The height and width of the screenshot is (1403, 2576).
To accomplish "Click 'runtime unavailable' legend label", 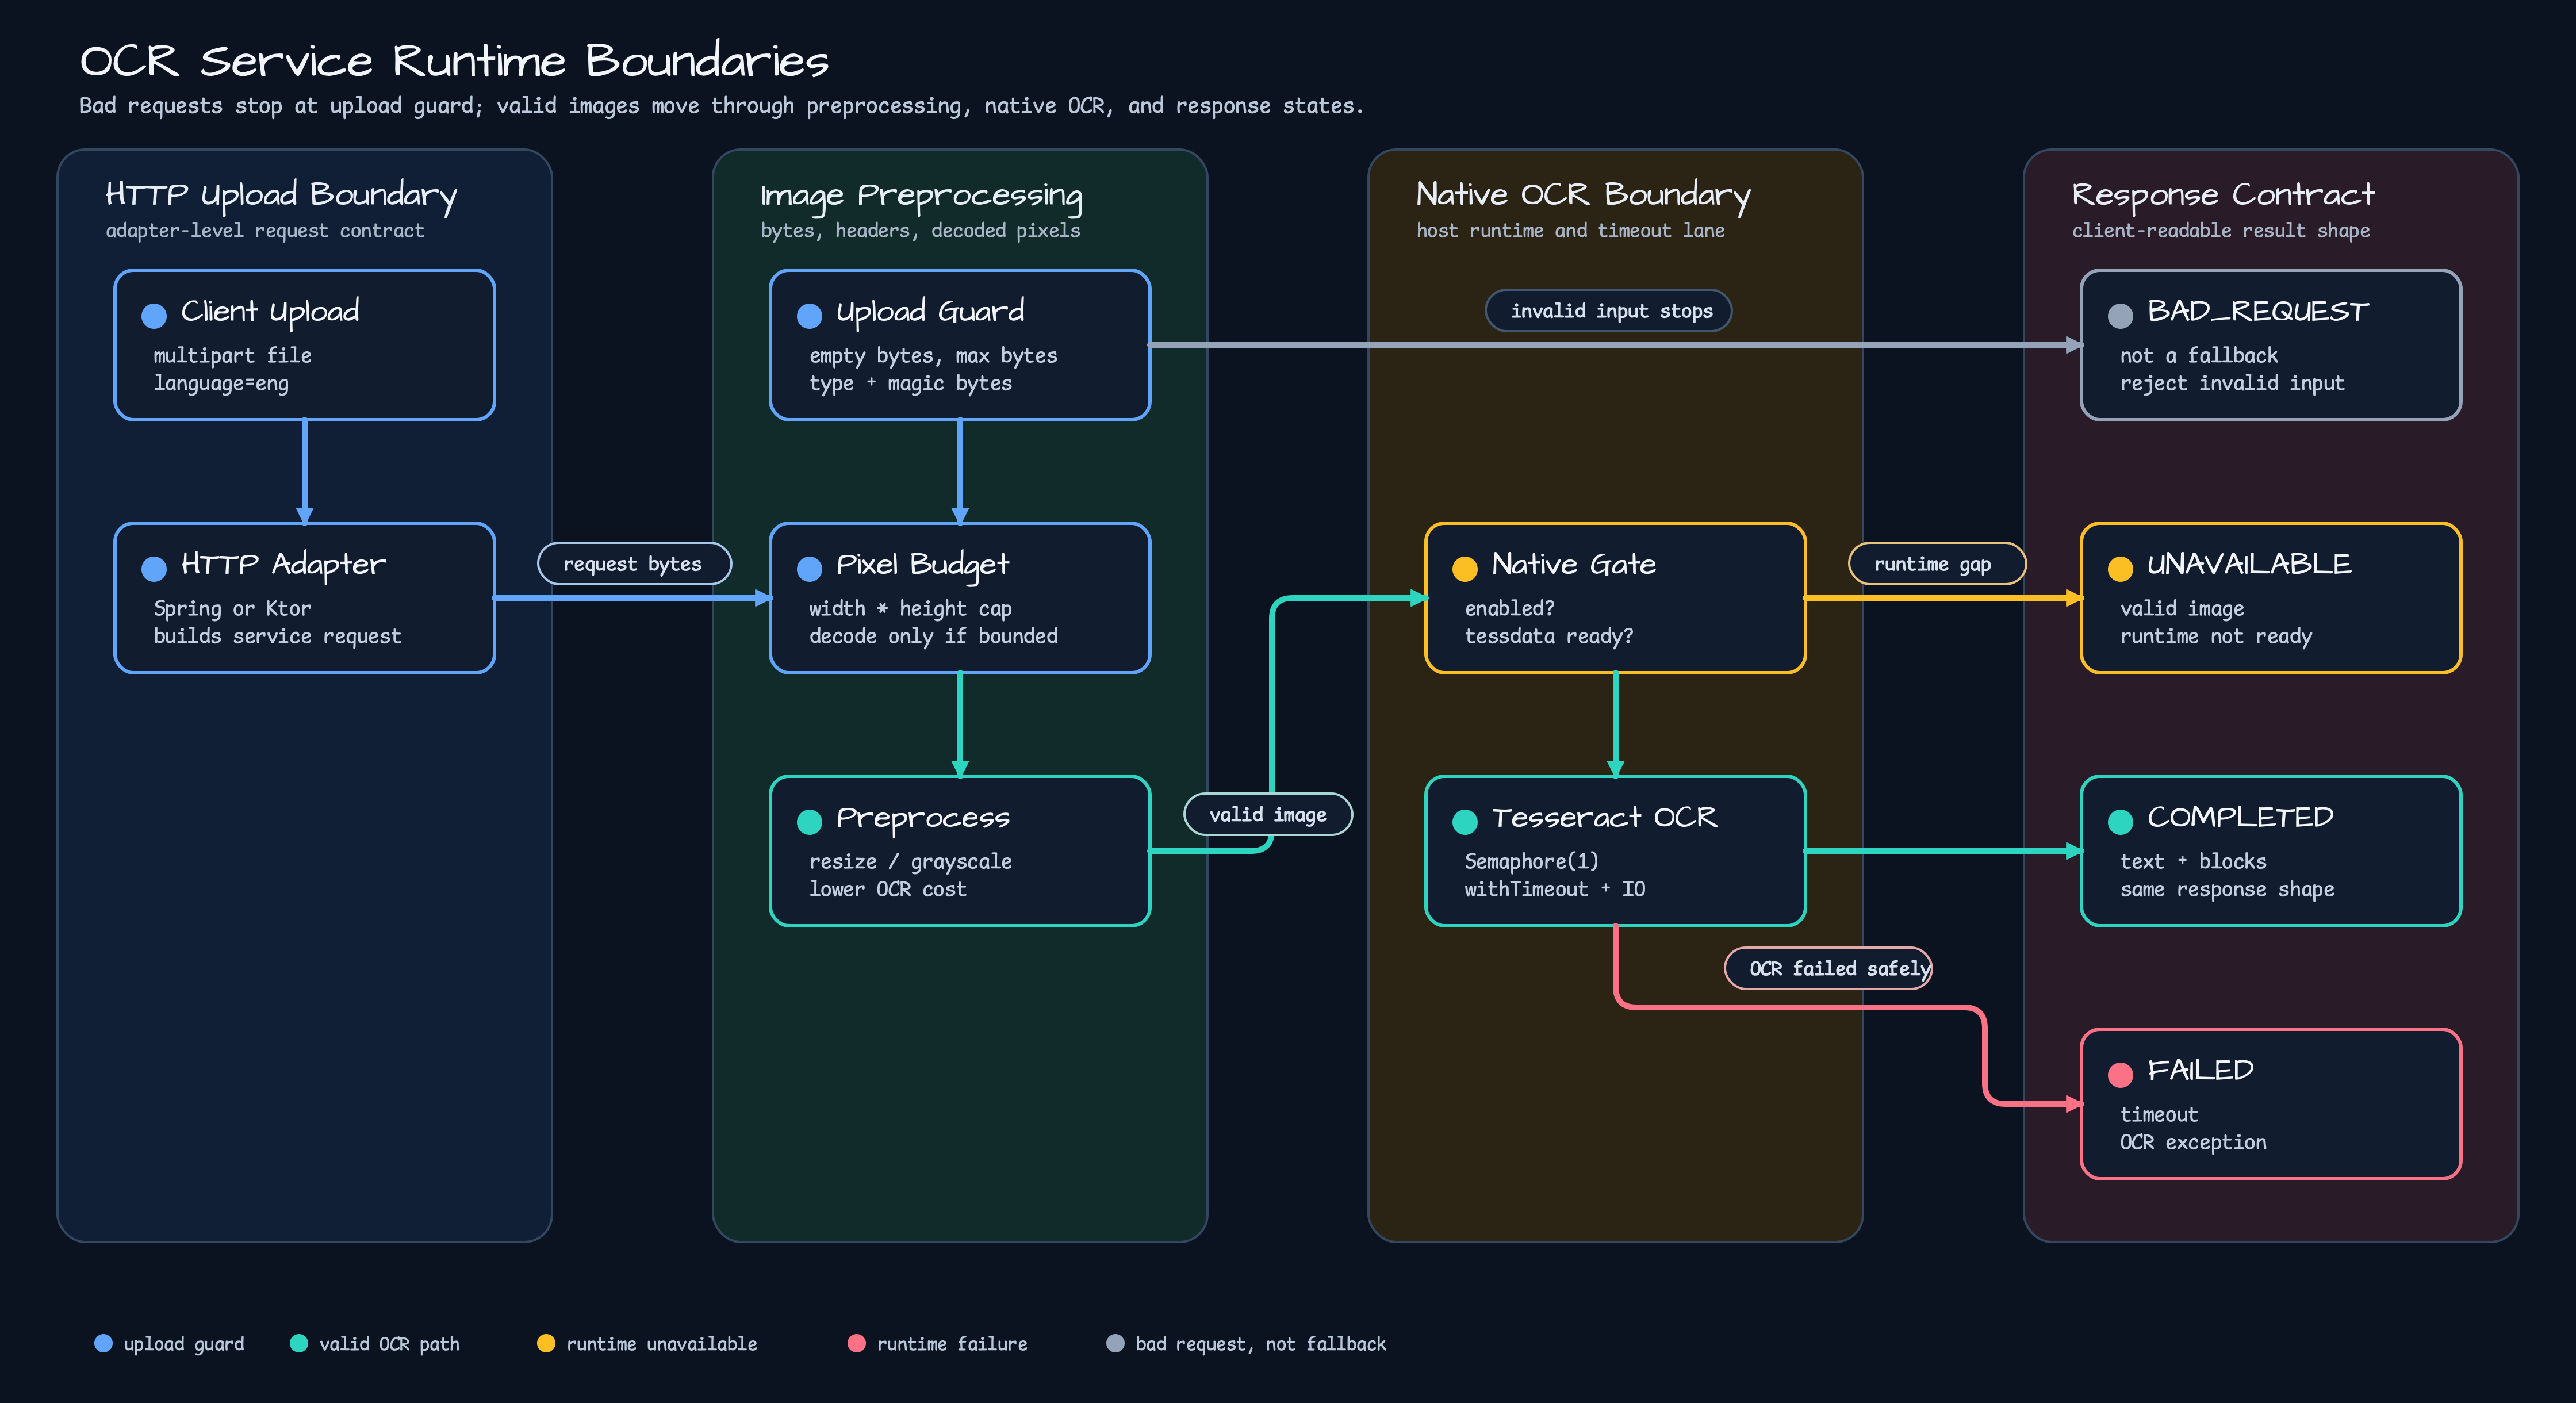I will (x=661, y=1344).
